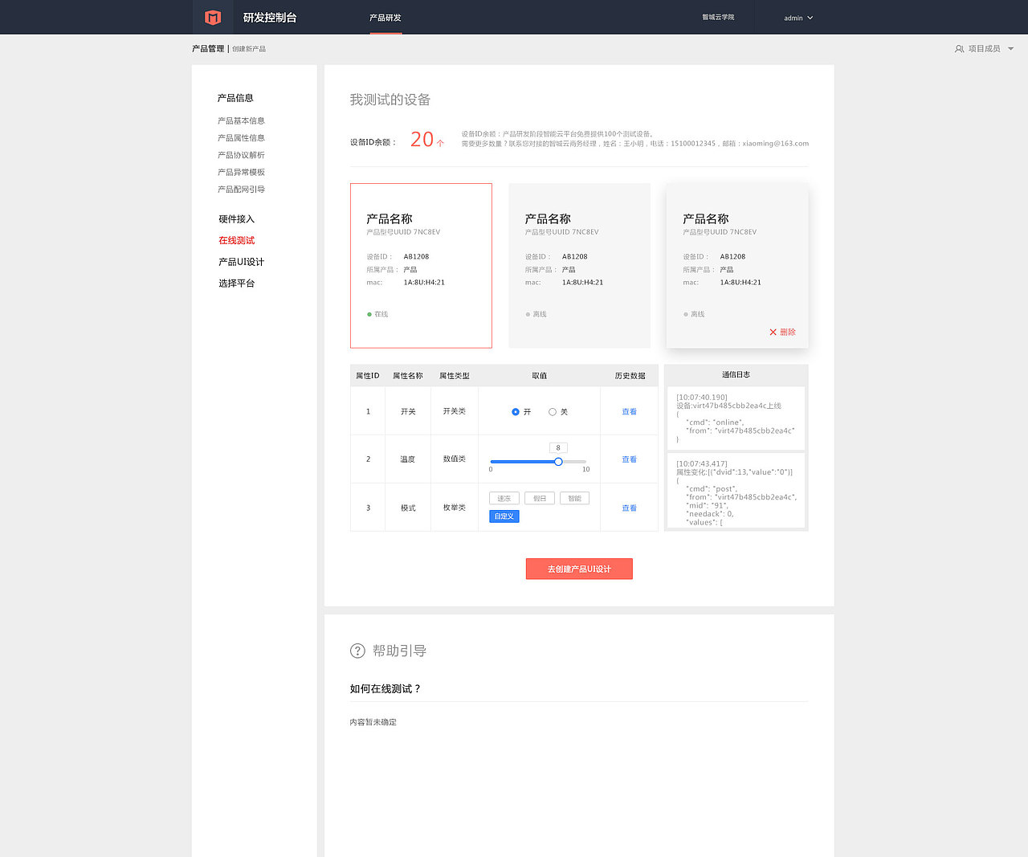Click the red X delete icon
1028x857 pixels.
[773, 332]
